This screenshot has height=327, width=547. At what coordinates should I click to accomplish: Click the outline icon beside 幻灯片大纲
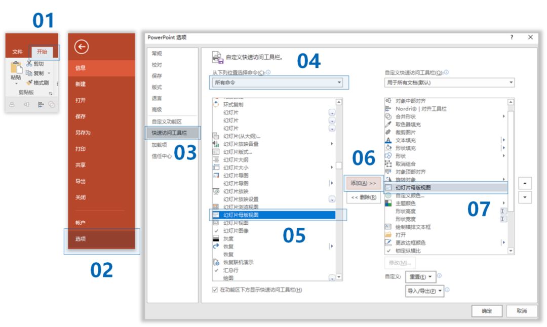[216, 159]
